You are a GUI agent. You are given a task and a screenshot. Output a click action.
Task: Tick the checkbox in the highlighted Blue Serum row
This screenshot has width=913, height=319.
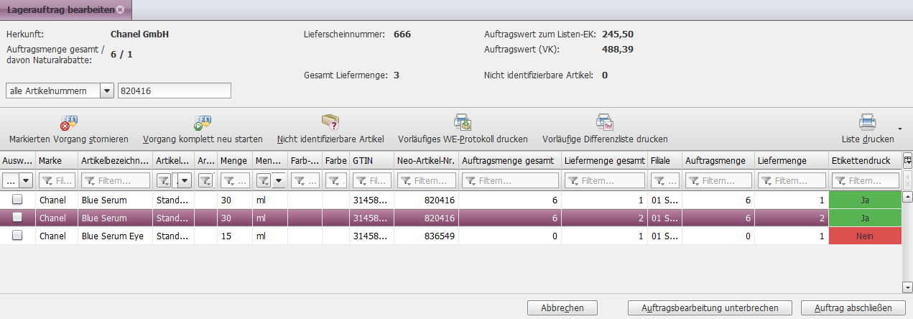[17, 218]
